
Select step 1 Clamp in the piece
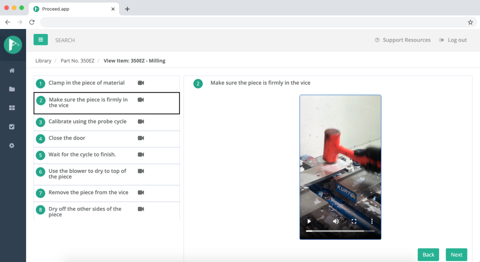106,83
